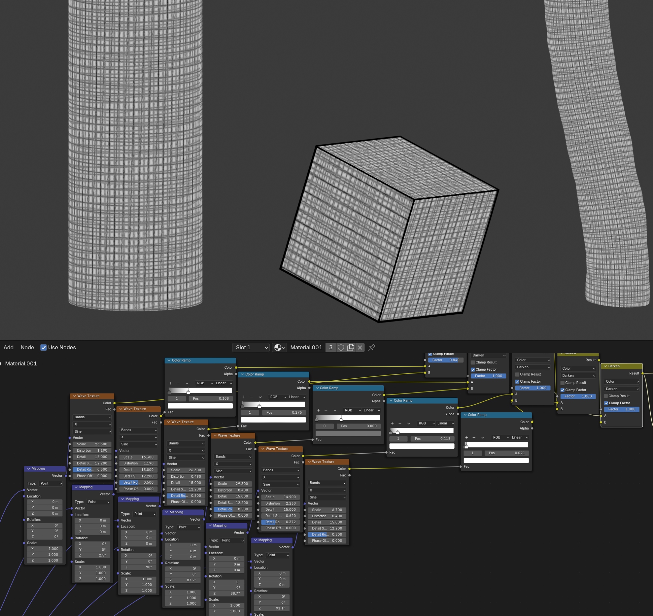Click the Material.001 name field
Screen dimensions: 653x616
click(x=306, y=347)
